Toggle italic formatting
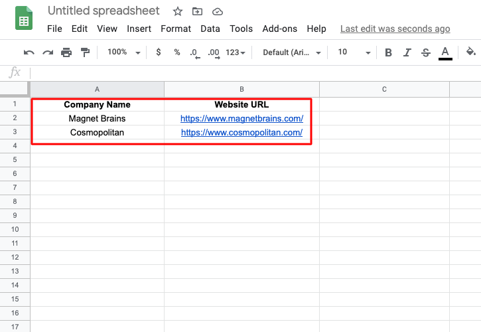The height and width of the screenshot is (332, 481). 407,52
